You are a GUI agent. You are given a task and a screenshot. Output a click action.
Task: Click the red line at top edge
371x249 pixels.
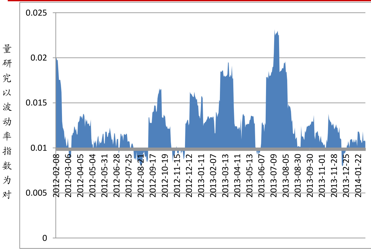187,1
